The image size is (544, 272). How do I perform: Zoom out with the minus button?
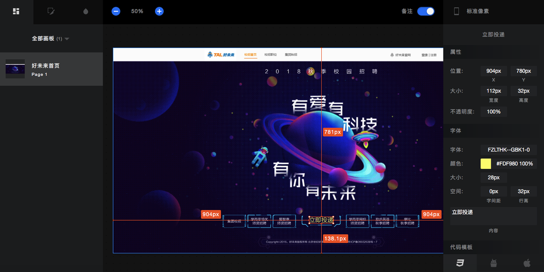[116, 11]
